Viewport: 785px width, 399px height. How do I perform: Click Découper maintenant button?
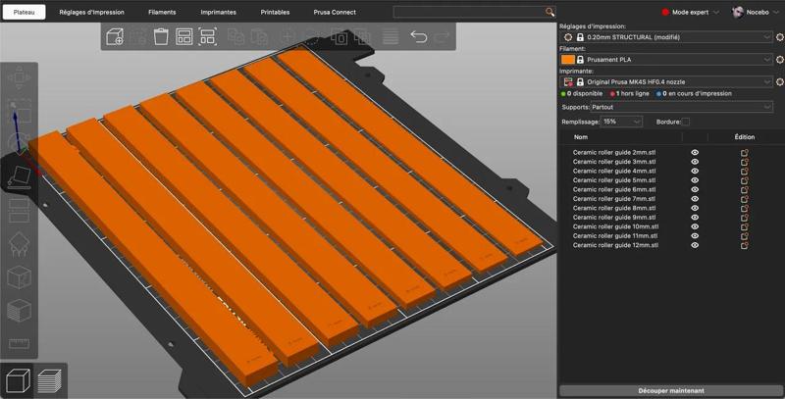(671, 390)
